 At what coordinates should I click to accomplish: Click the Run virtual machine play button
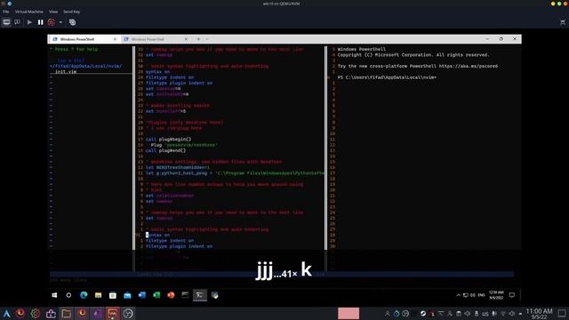click(x=29, y=22)
